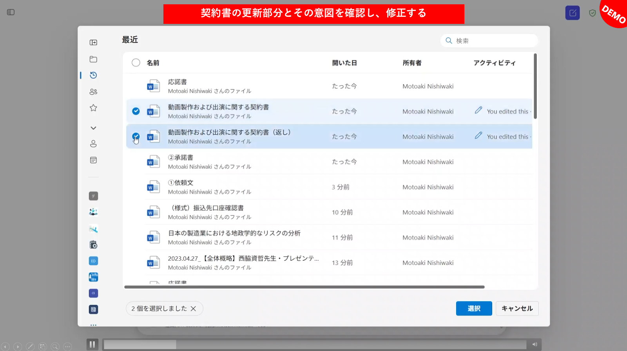
Task: Uncheck the first 動画製作および出演に関する契約書 file
Action: coord(136,111)
